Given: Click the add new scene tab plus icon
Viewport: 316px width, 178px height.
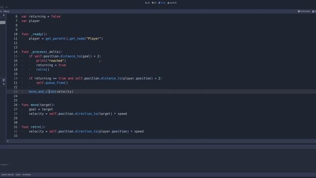Looking at the screenshot, I should [6, 7].
